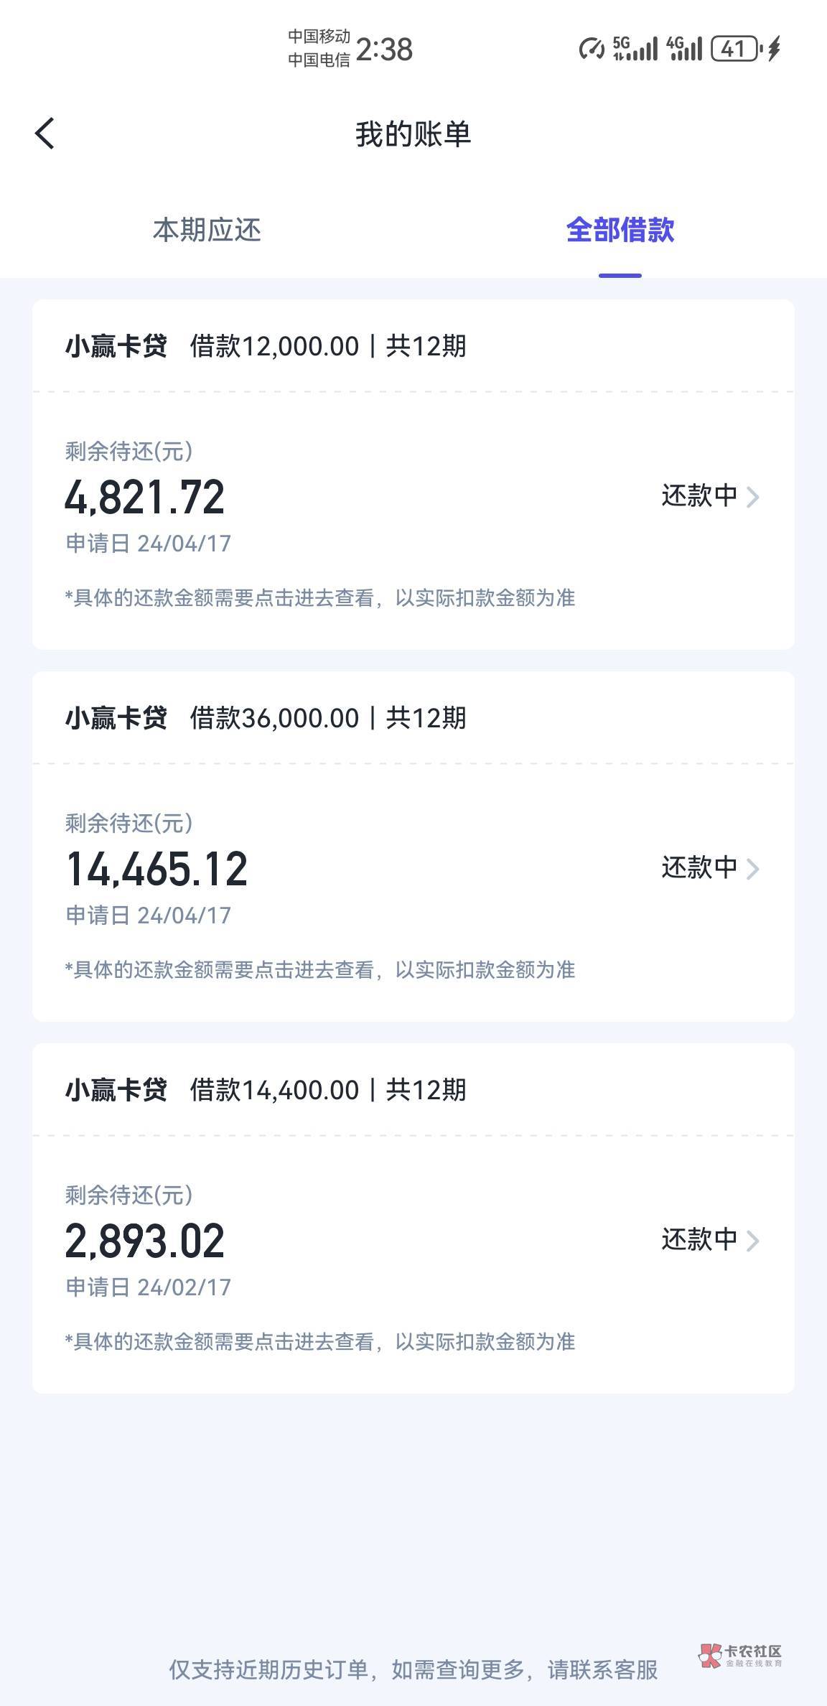Tap the 请联系客服 footer text

[603, 1670]
